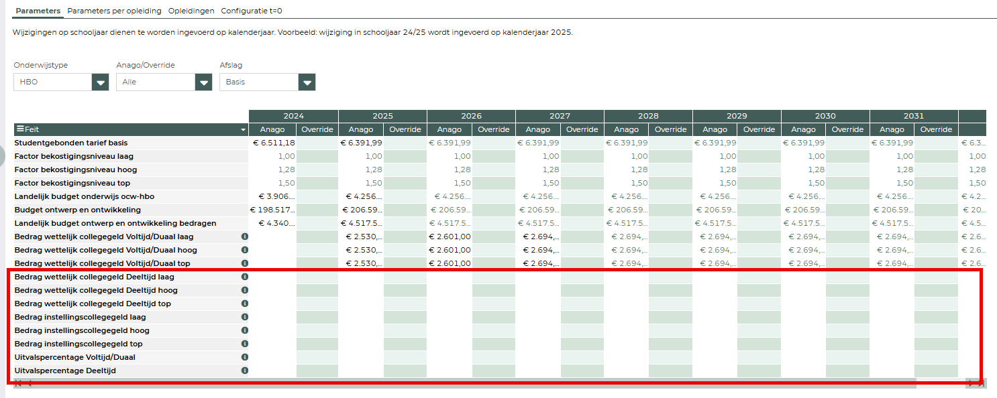
Task: Click info icon for wettelijk collegegeld Deeltijd hoog
Action: tap(245, 290)
